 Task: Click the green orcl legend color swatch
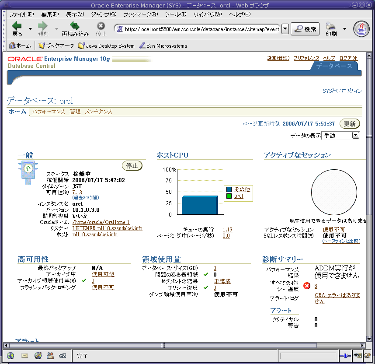(x=229, y=196)
